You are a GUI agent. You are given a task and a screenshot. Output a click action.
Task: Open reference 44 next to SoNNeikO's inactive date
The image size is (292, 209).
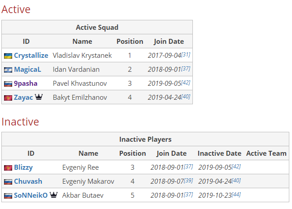pos(236,195)
